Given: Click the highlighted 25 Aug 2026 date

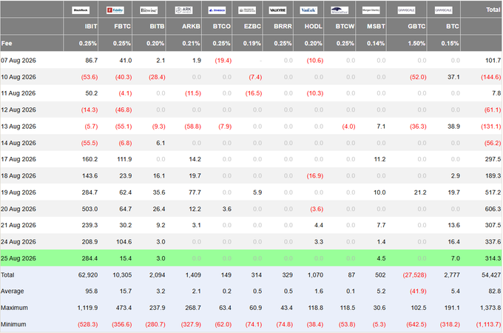Looking at the screenshot, I should pos(18,258).
